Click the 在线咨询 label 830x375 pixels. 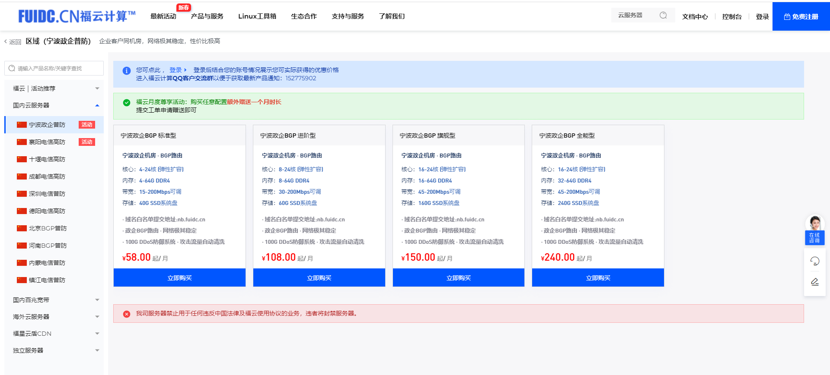pos(814,238)
